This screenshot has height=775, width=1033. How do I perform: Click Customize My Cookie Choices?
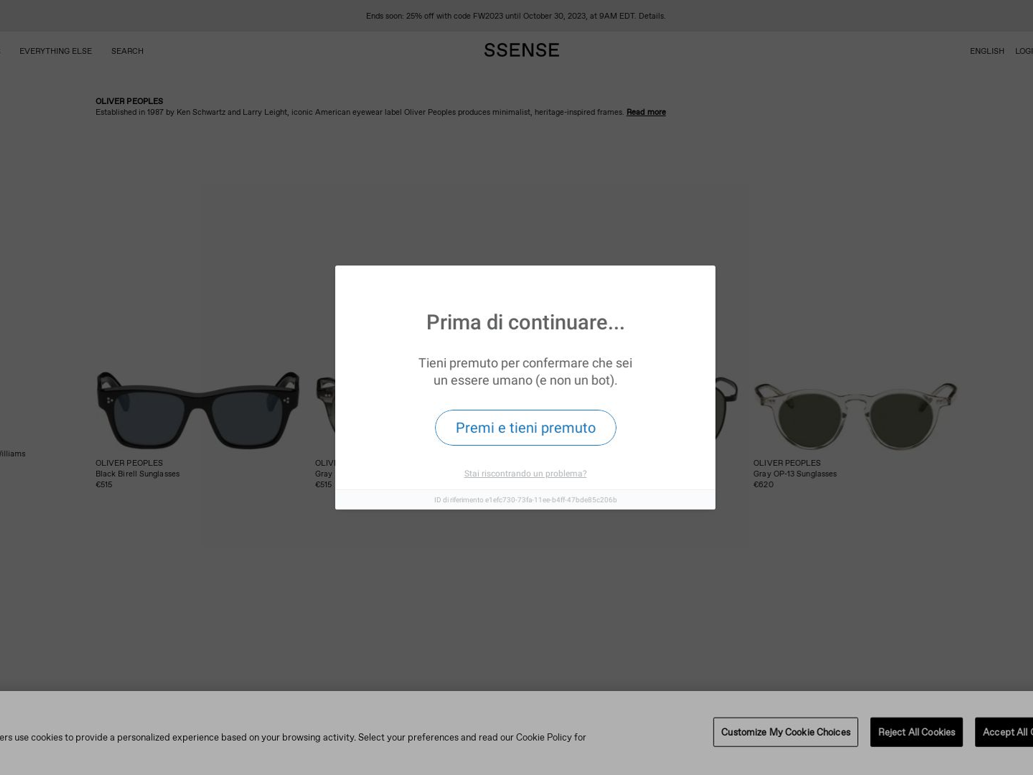pos(785,732)
